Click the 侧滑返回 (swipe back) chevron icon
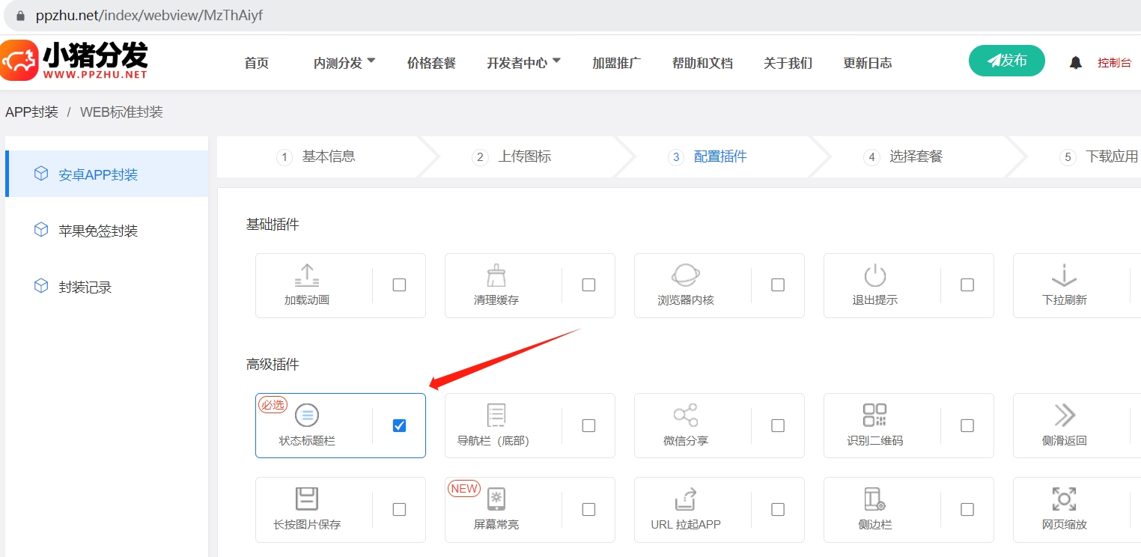The height and width of the screenshot is (557, 1141). [1064, 416]
